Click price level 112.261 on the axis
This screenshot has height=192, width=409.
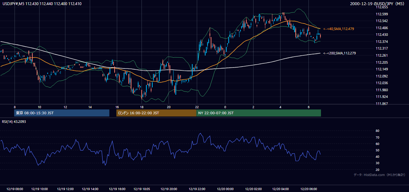point(381,55)
